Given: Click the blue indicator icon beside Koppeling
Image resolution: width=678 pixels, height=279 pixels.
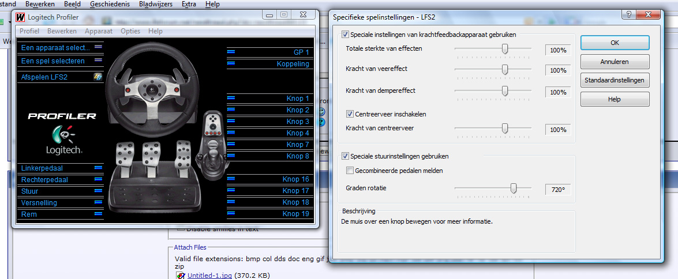Looking at the screenshot, I should [231, 63].
